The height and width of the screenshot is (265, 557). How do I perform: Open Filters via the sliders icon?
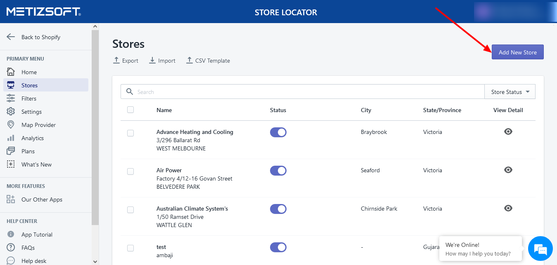[x=11, y=98]
